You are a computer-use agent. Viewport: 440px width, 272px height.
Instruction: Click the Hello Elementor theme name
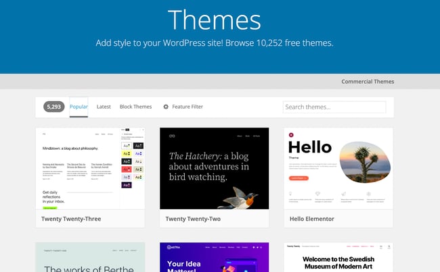(x=312, y=219)
